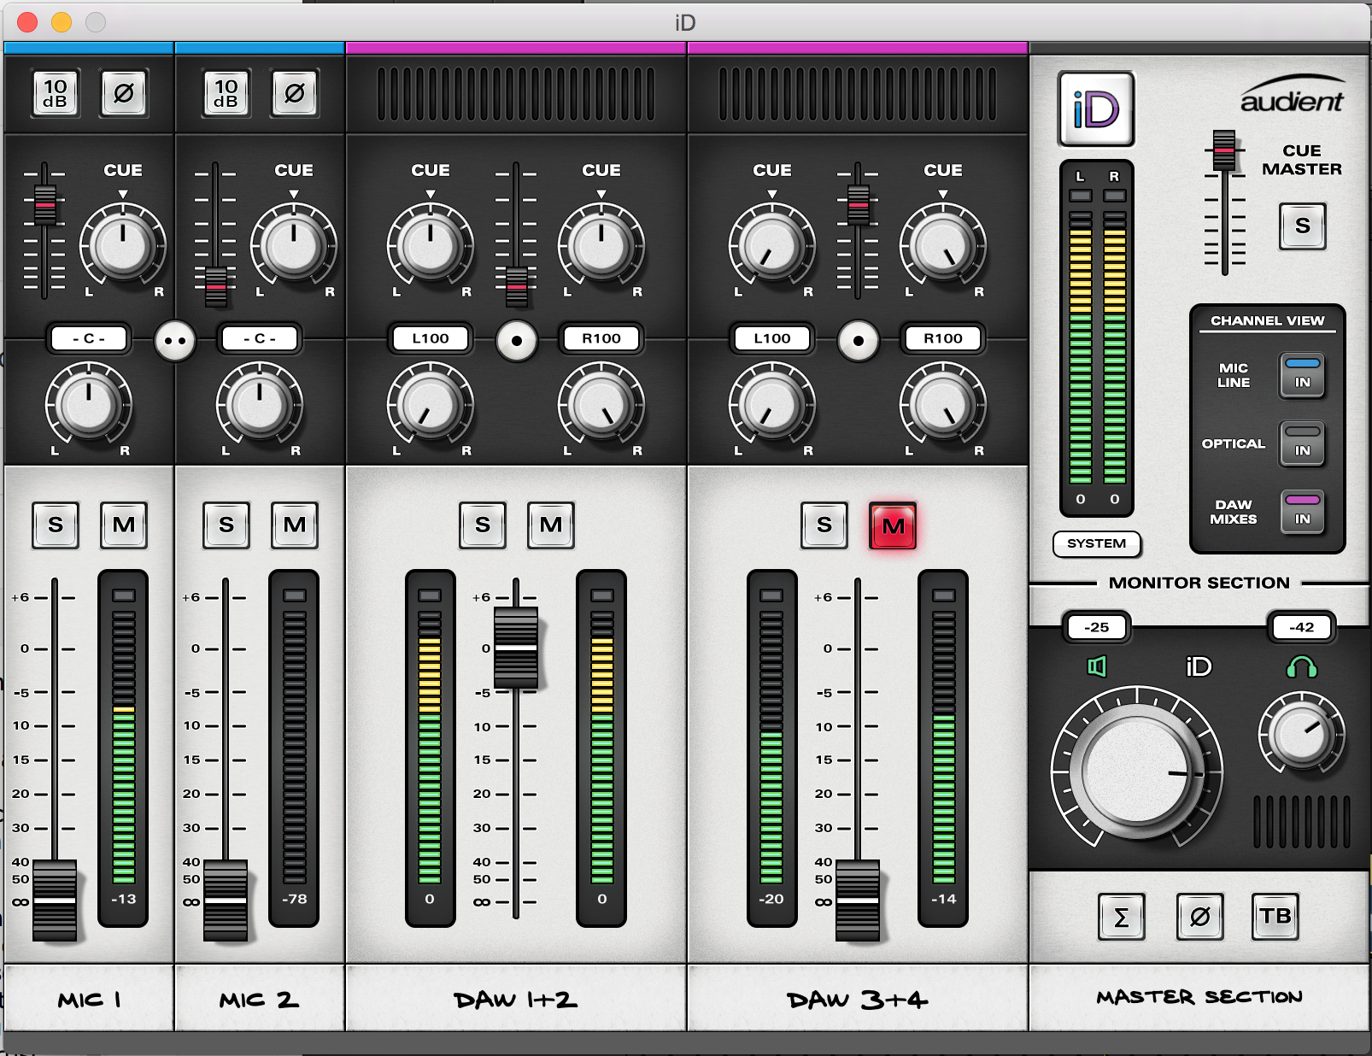Screen dimensions: 1372x1056
Task: Click the headphone level value -42
Action: [x=1302, y=627]
